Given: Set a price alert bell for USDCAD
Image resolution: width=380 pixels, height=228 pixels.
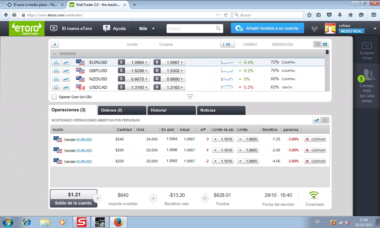Looking at the screenshot, I should click(56, 87).
